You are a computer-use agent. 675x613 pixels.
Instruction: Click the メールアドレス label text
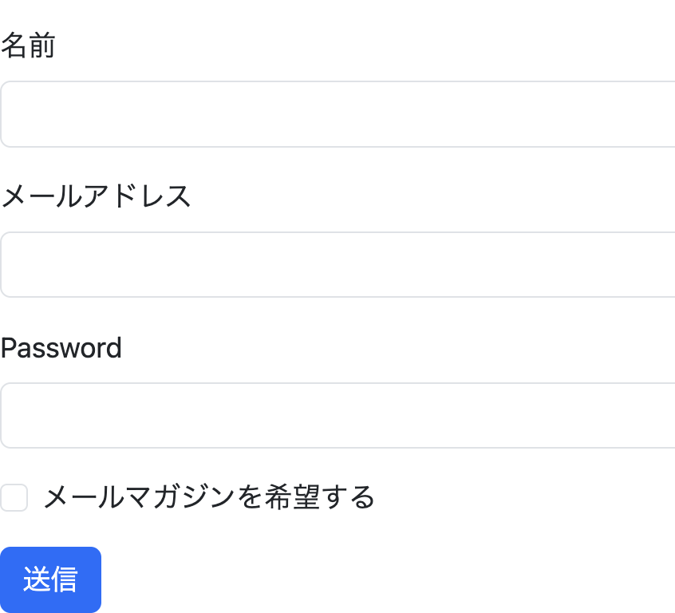click(96, 196)
